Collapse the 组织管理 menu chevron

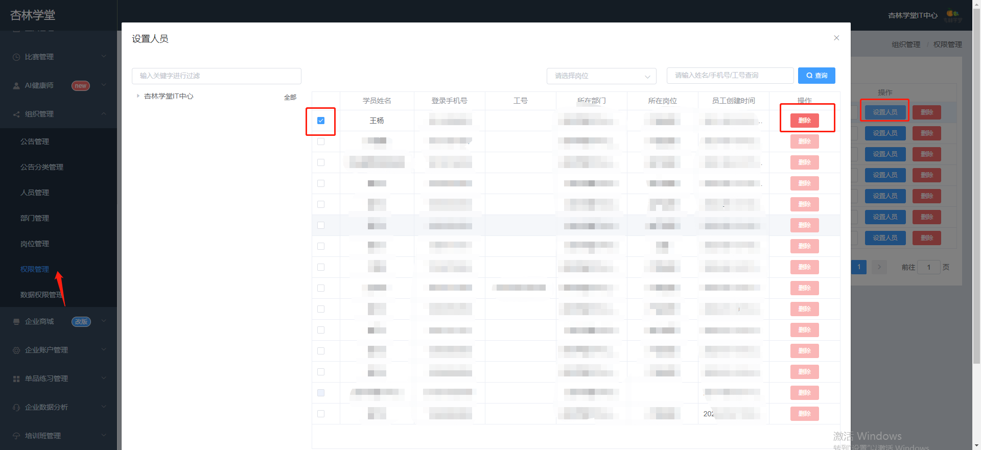[104, 113]
